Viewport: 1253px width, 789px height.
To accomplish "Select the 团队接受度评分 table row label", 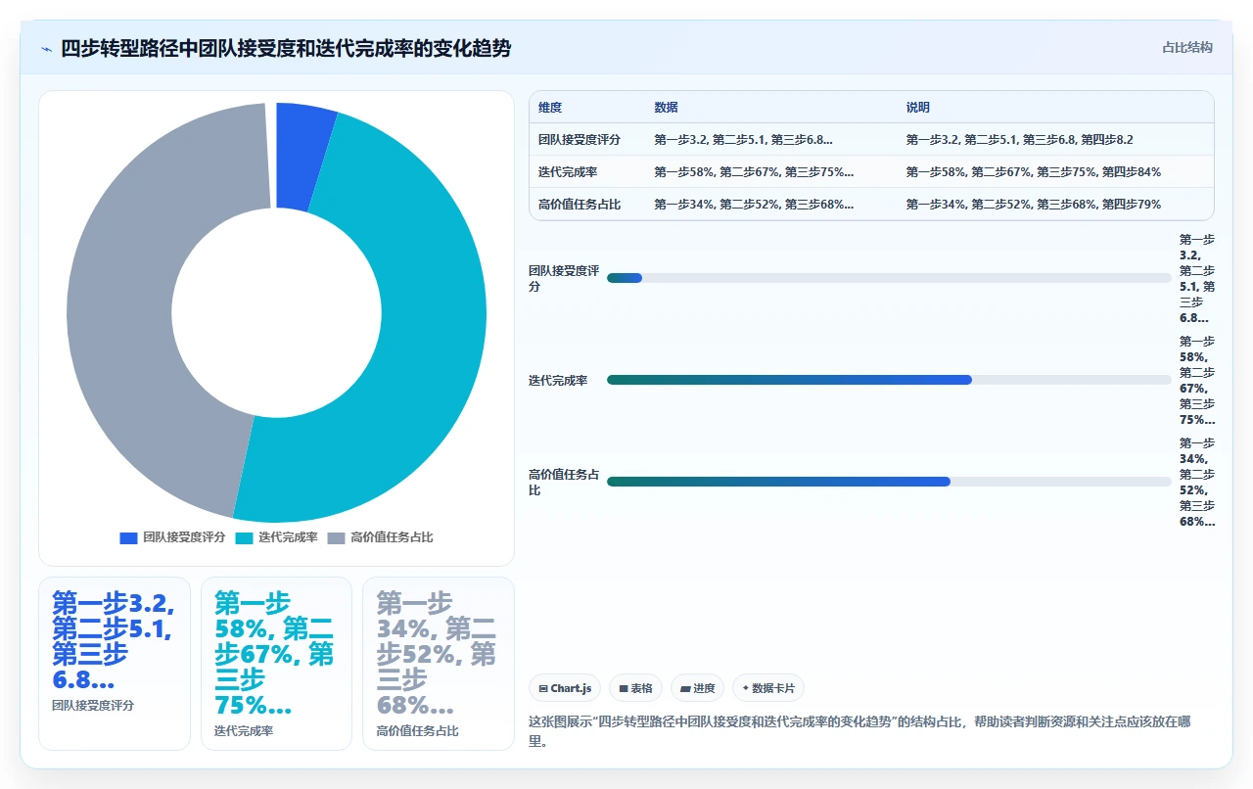I will [580, 140].
